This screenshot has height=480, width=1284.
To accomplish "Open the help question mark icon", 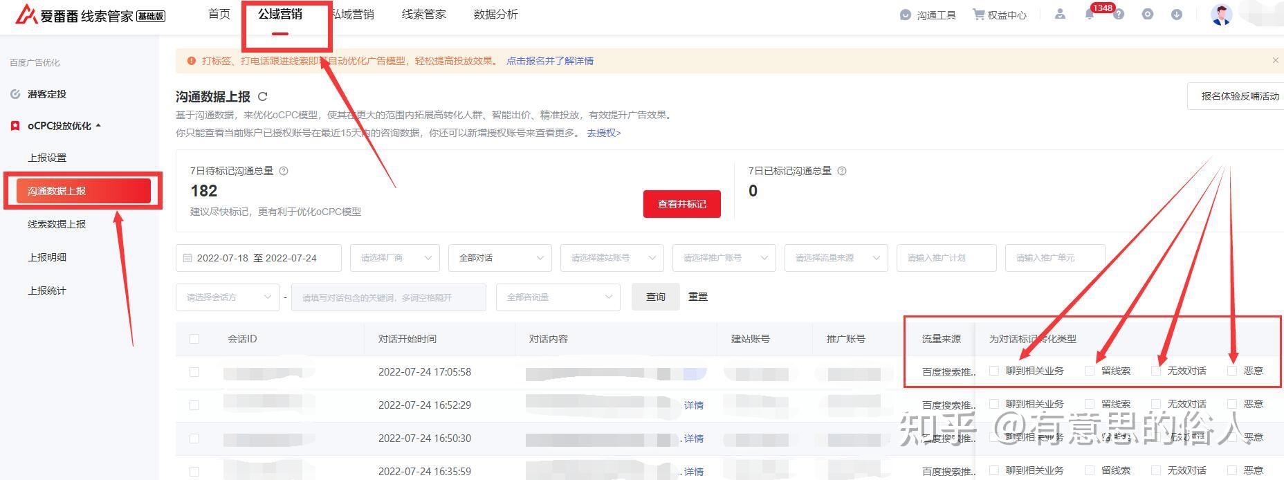I will pyautogui.click(x=1119, y=15).
